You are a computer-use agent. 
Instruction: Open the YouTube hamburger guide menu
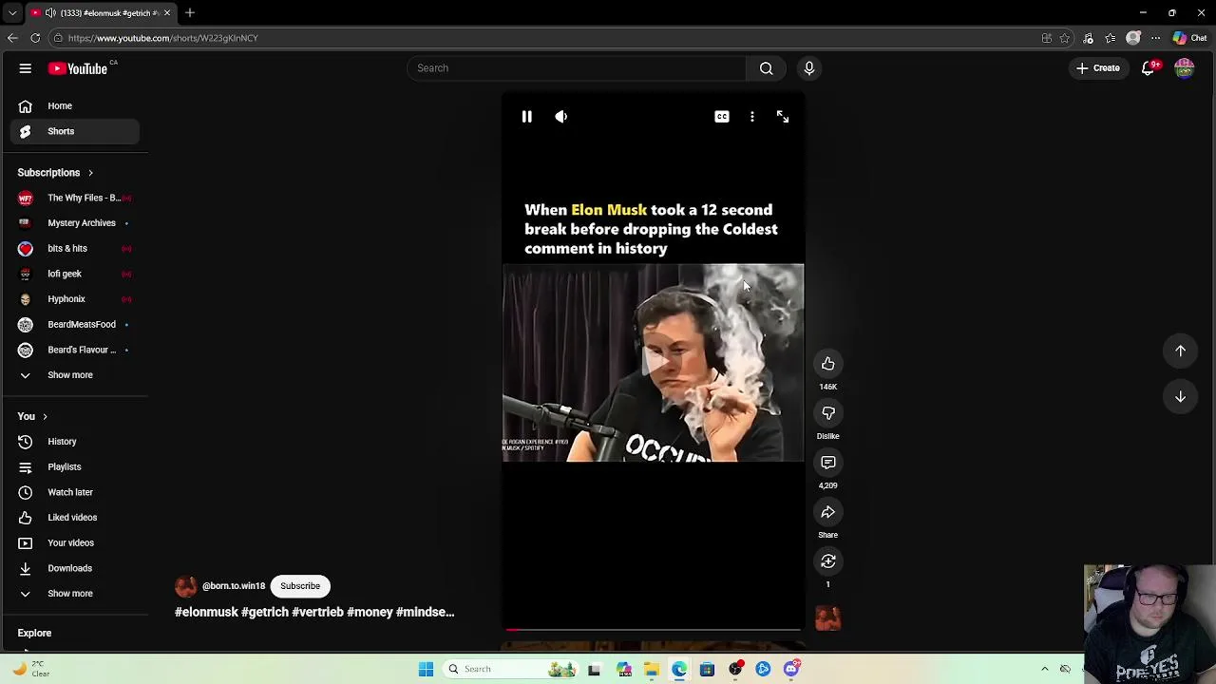point(26,68)
